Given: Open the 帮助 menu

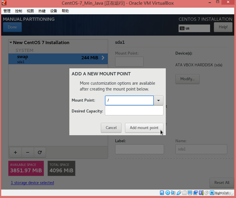Looking at the screenshot, I should [x=65, y=11].
